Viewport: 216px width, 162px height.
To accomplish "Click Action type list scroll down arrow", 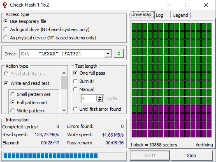I will (64, 110).
